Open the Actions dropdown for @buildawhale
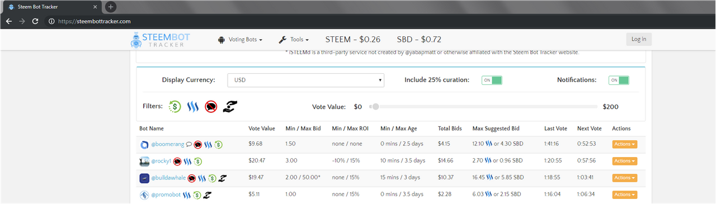The height and width of the screenshot is (204, 716). pos(625,178)
